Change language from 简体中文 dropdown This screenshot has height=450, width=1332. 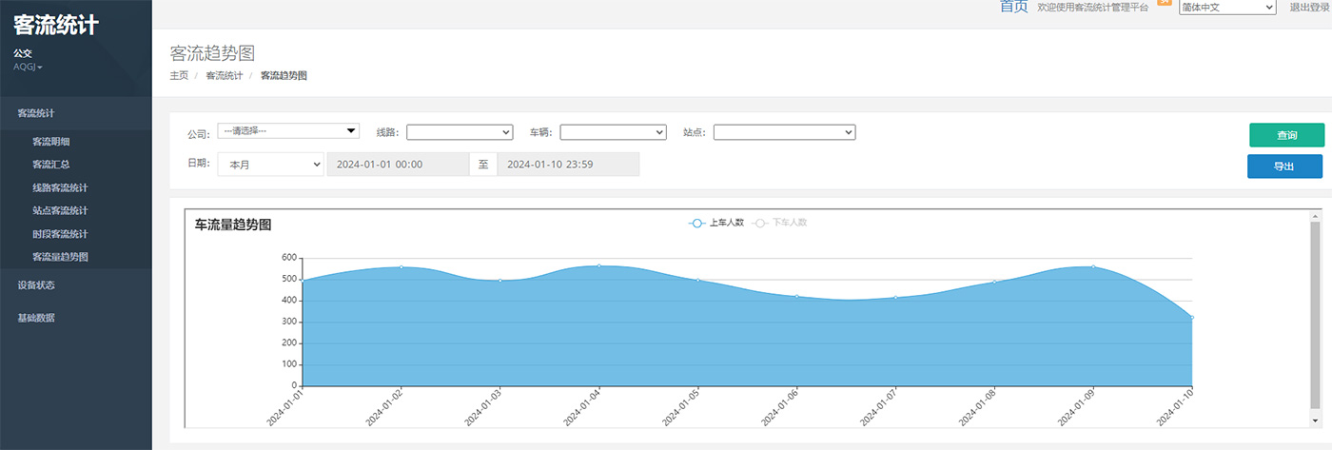coord(1226,8)
